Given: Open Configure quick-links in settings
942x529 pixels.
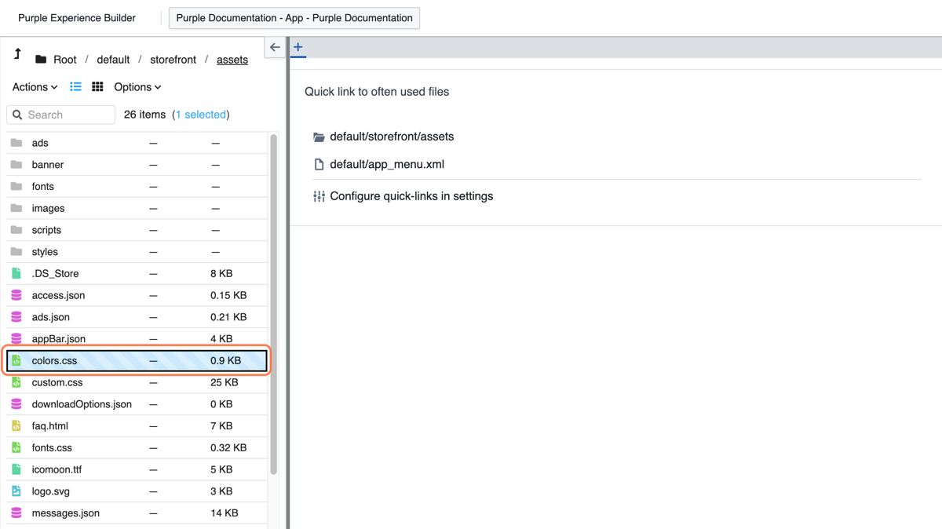Looking at the screenshot, I should 411,196.
